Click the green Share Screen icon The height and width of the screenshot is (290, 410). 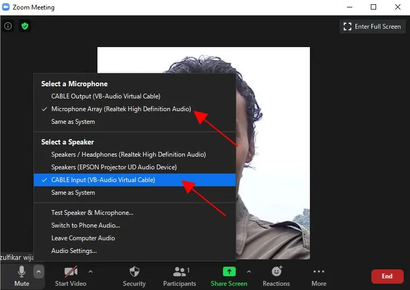coord(229,271)
